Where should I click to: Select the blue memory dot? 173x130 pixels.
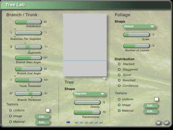(x=68, y=122)
